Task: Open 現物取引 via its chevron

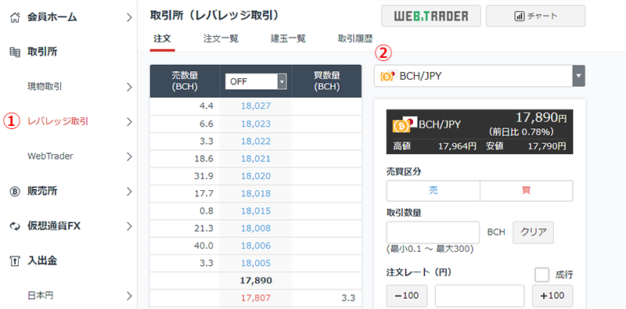Action: (128, 87)
